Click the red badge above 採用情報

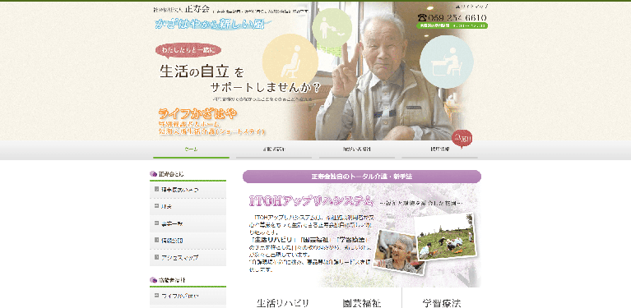coord(462,139)
